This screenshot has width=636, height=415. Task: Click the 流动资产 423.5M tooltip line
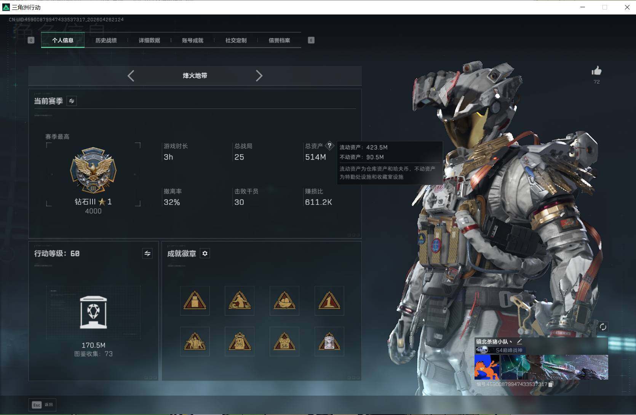click(364, 147)
